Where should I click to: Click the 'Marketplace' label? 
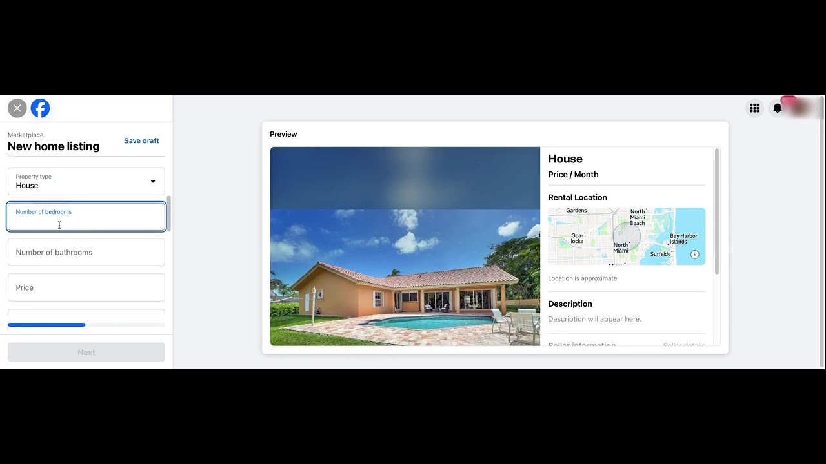[26, 135]
